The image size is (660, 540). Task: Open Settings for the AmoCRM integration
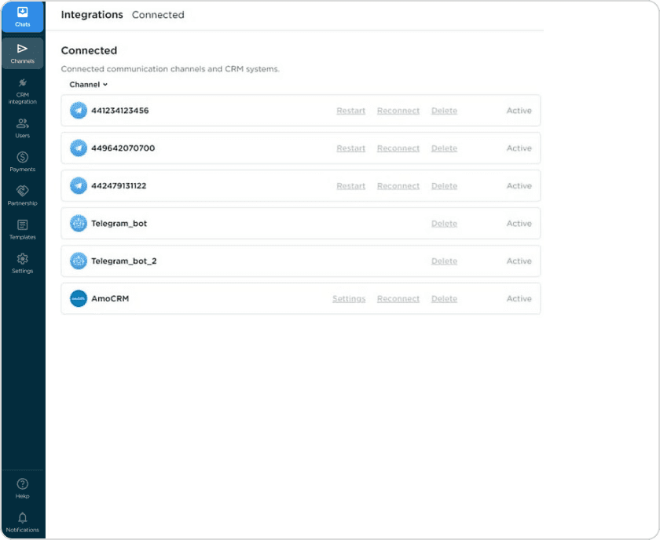coord(348,298)
